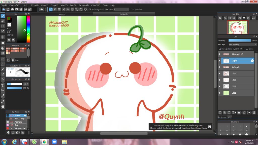Select the Magic Wand tool
The width and height of the screenshot is (258, 145).
(x=3, y=69)
